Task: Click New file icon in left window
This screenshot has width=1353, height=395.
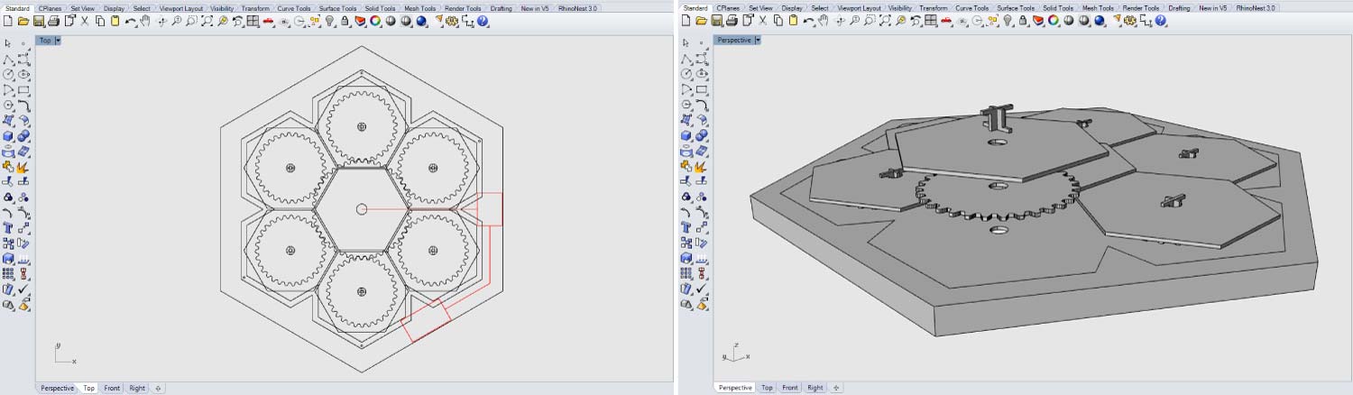Action: [x=7, y=21]
